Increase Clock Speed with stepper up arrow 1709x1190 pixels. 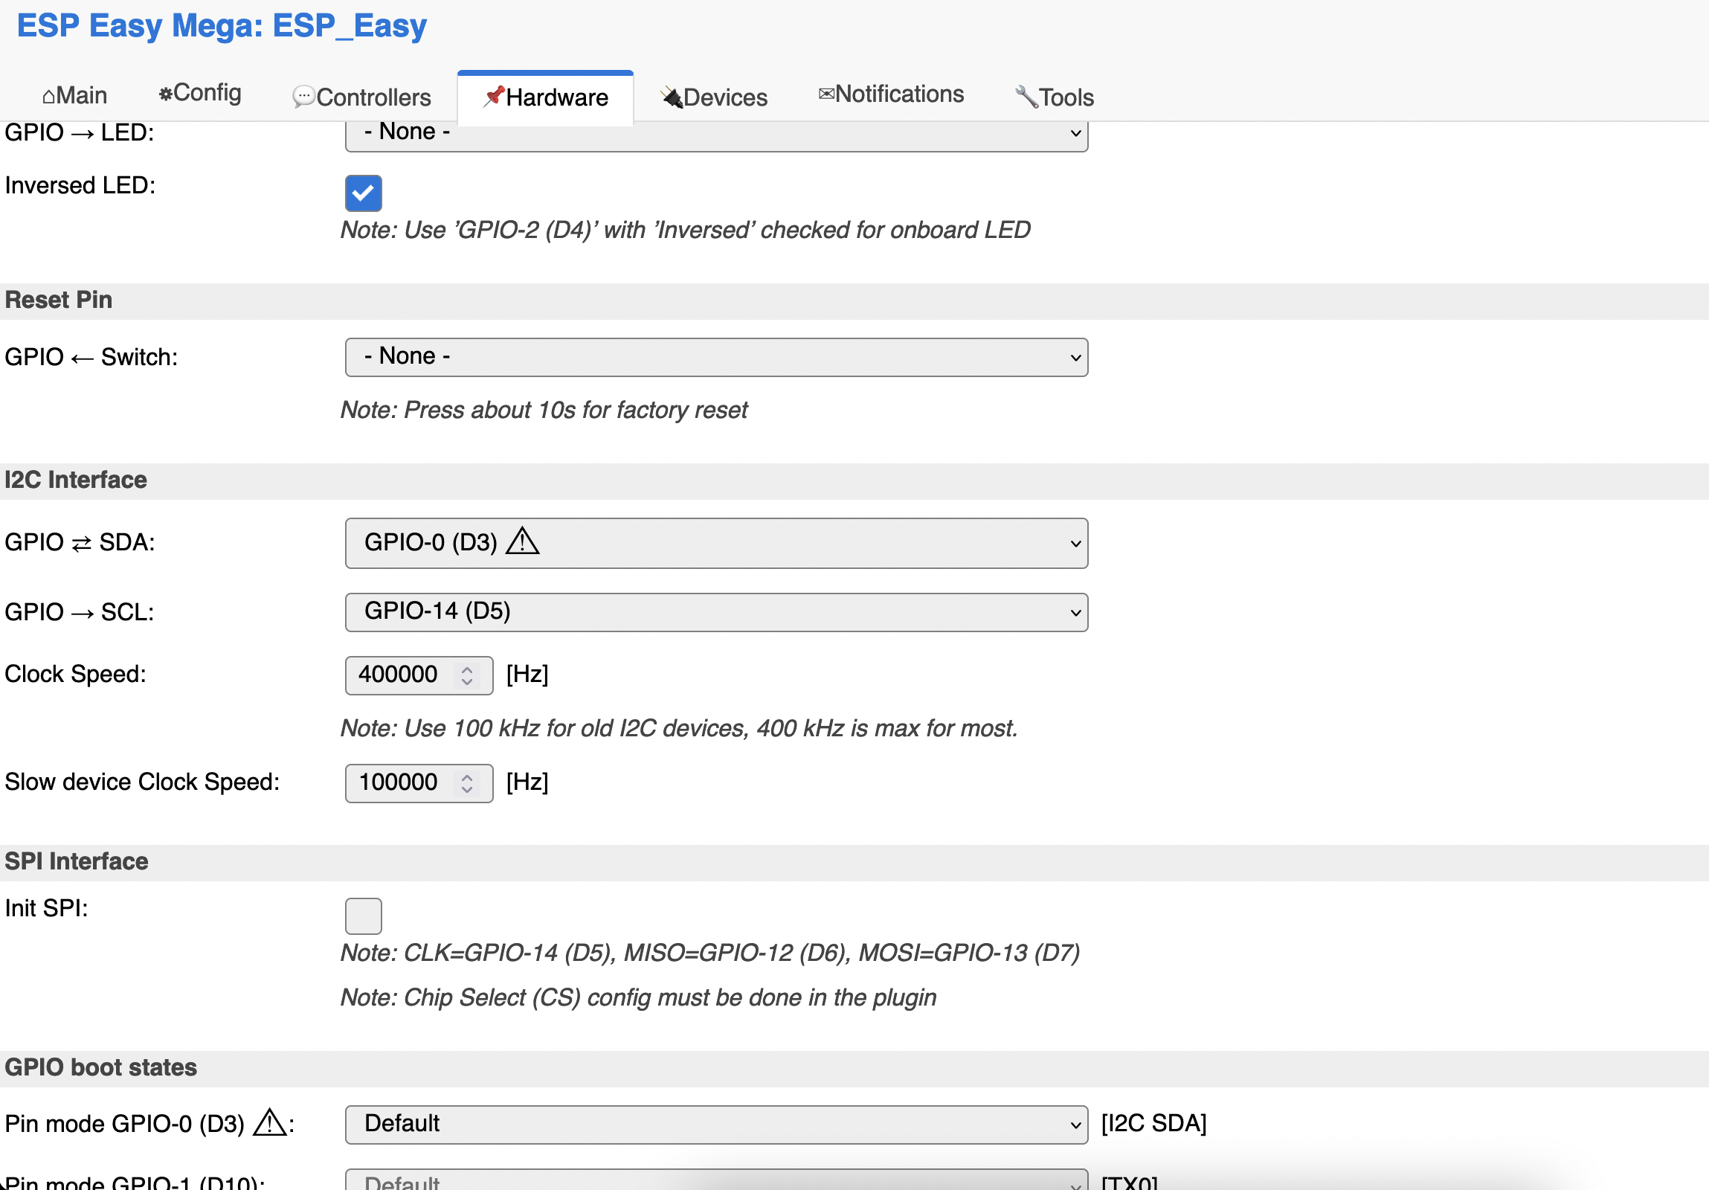[x=467, y=670]
